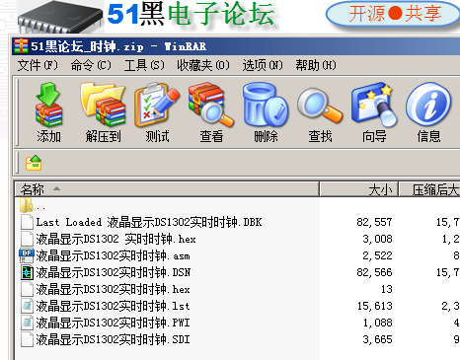Open the 帮助(H) menu
This screenshot has height=360, width=460.
coord(316,65)
